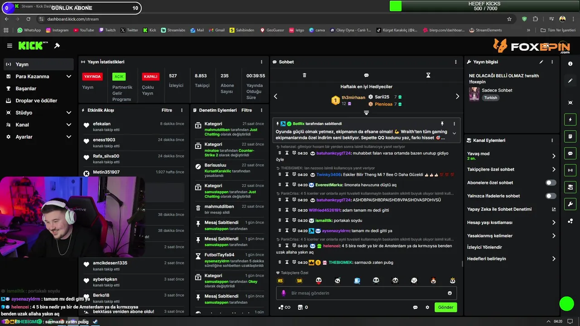Image resolution: width=580 pixels, height=326 pixels.
Task: Open Yayın bilgisi panel three-dot menu
Action: coord(552,62)
